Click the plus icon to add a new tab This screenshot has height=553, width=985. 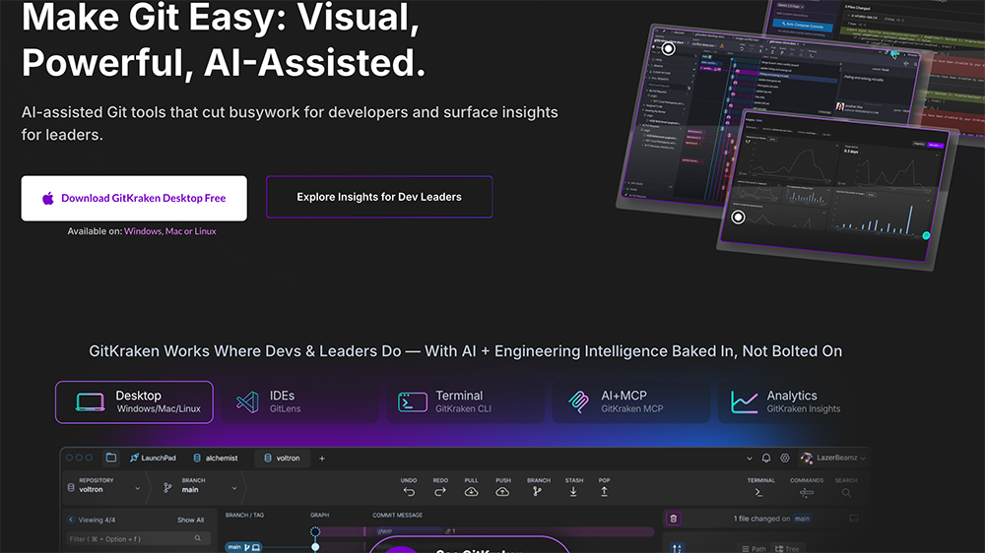(322, 459)
